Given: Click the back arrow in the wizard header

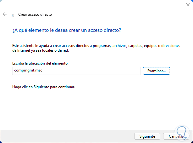Looking at the screenshot, I should (5, 14).
